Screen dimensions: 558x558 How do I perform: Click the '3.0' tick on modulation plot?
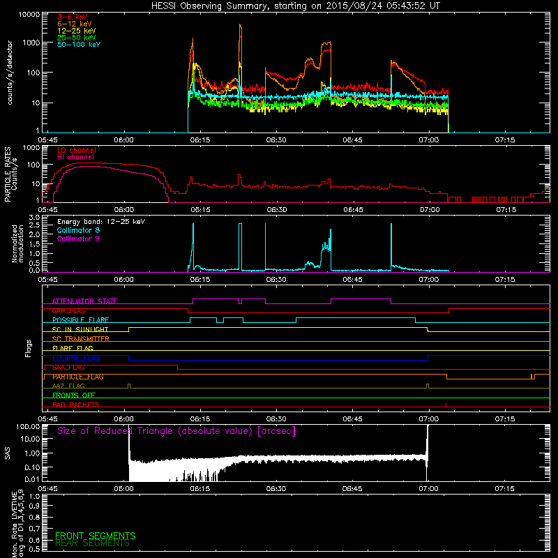(x=34, y=217)
